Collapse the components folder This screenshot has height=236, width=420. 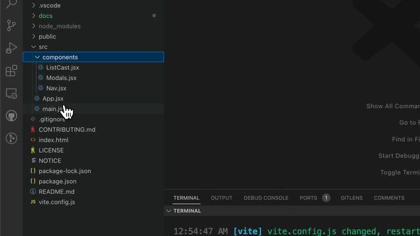pyautogui.click(x=93, y=57)
